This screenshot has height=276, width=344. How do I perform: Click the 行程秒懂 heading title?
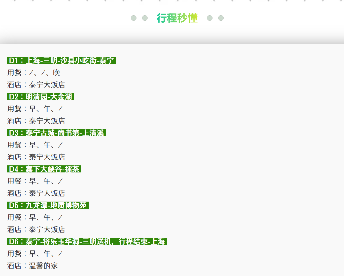pyautogui.click(x=177, y=18)
